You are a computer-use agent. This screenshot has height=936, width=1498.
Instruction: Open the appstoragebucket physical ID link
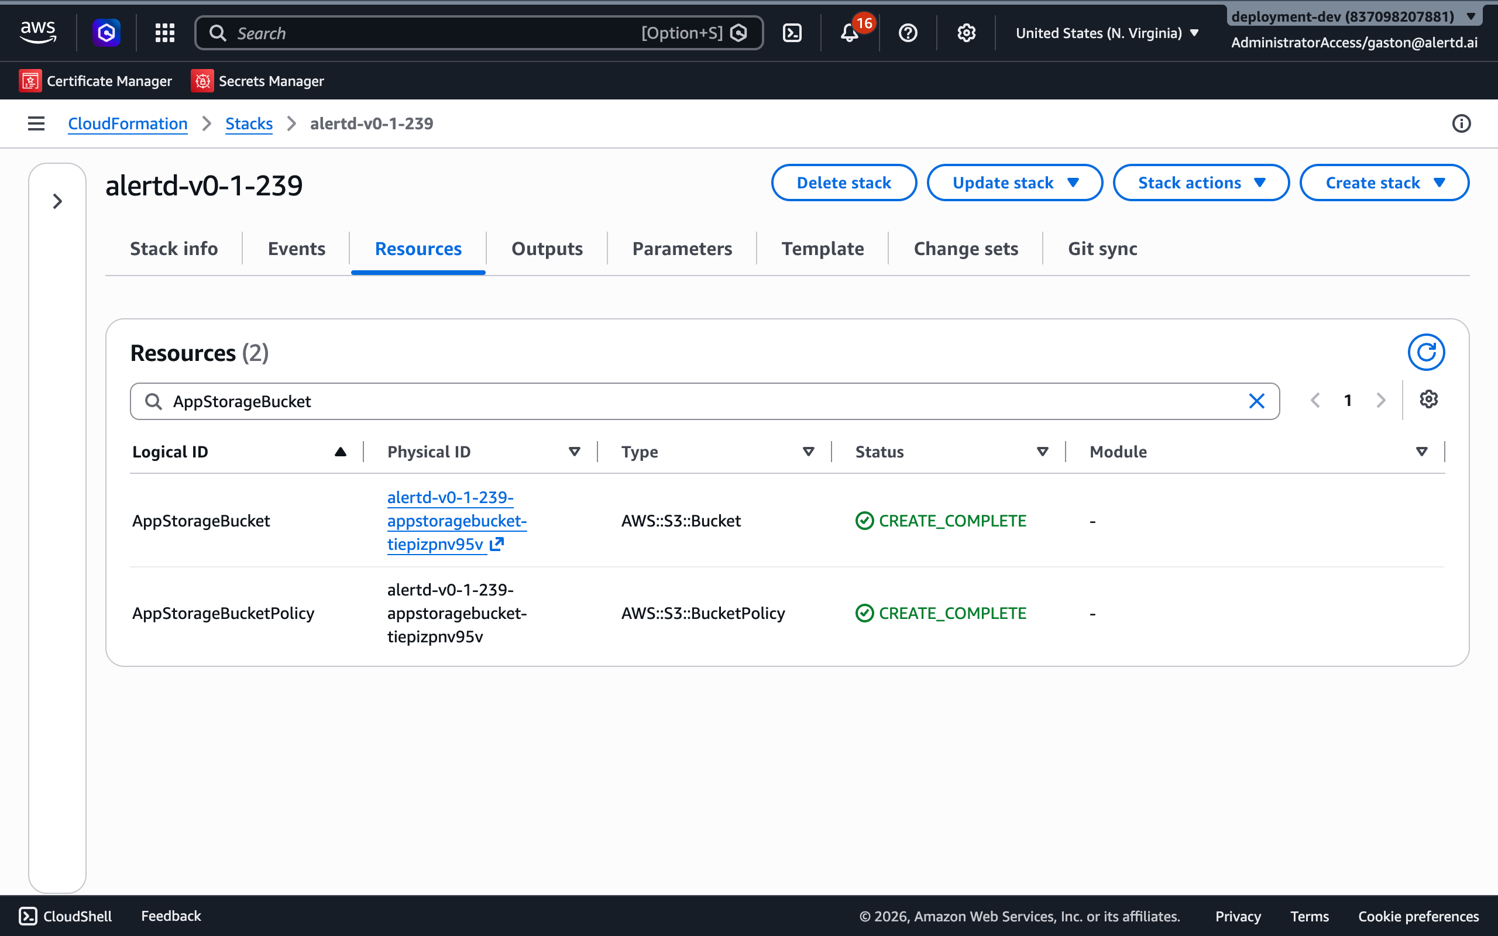pyautogui.click(x=457, y=521)
